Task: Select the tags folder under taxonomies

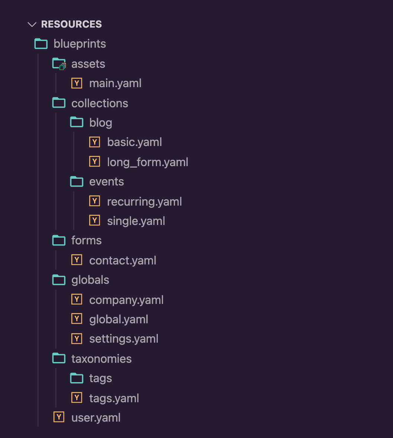Action: [x=100, y=378]
